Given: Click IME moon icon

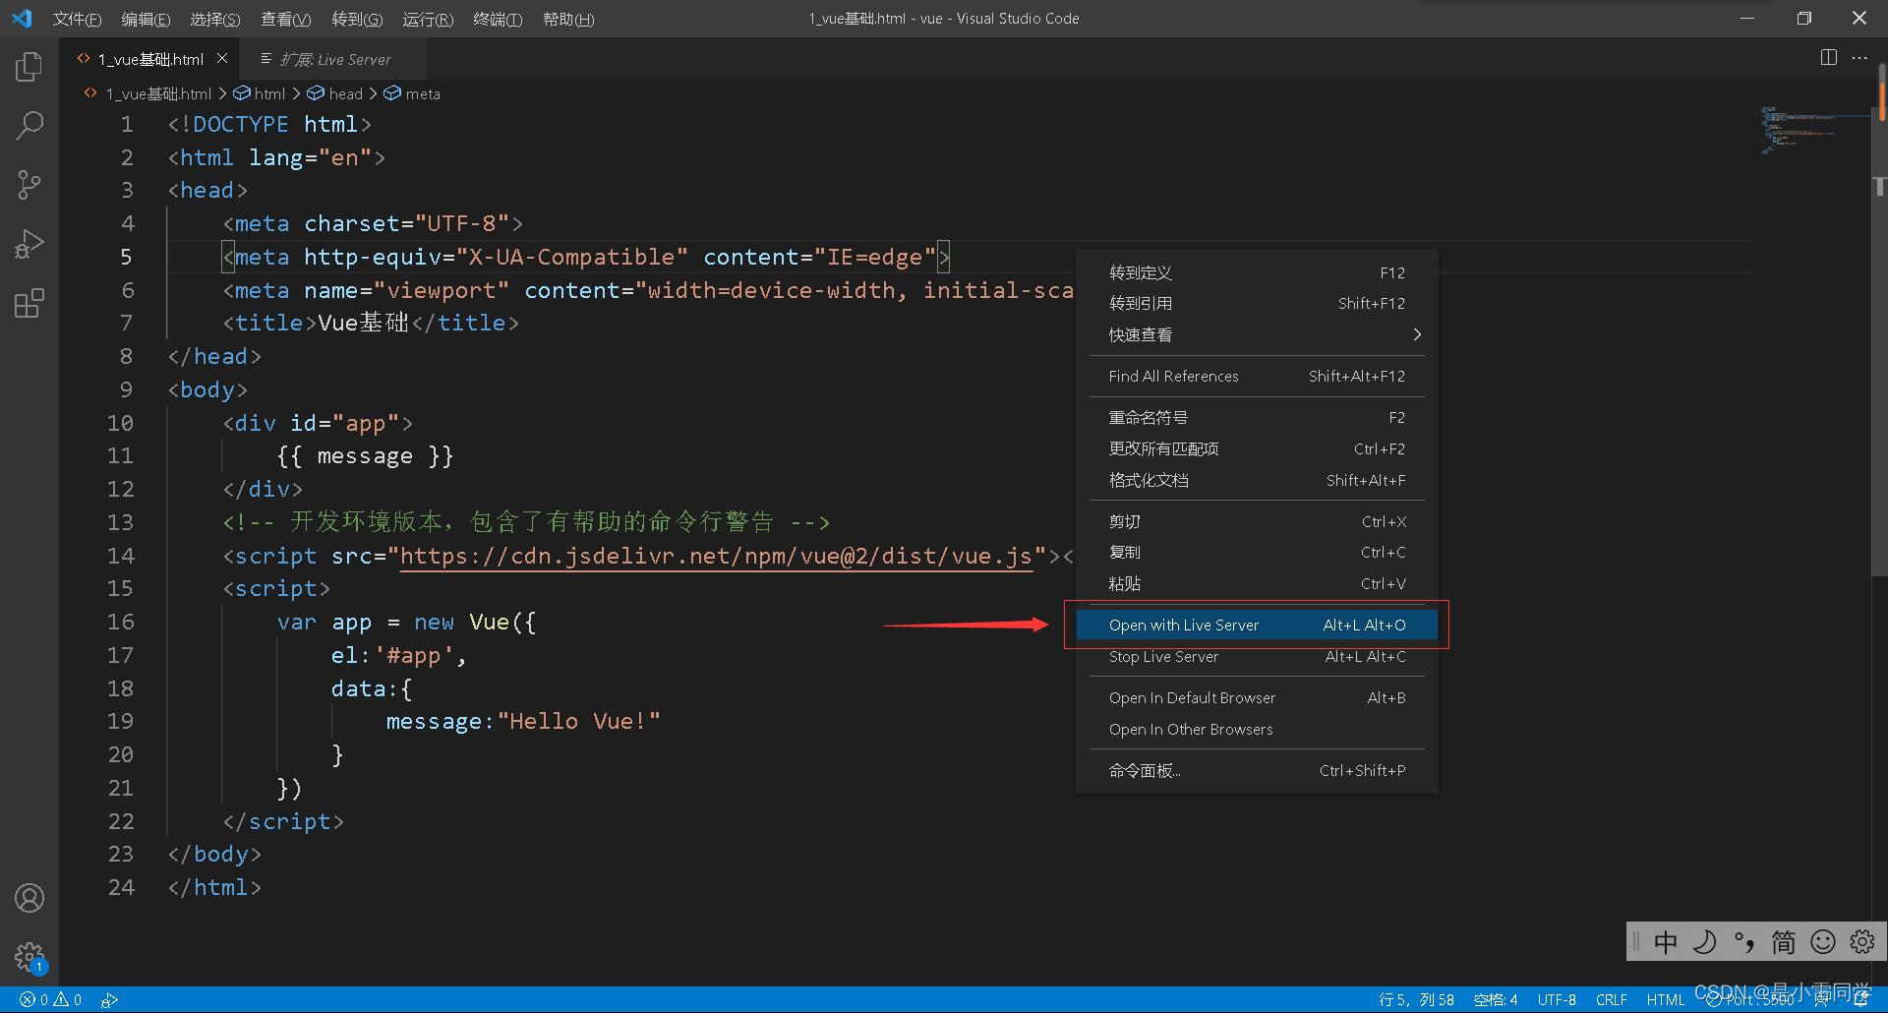Looking at the screenshot, I should click(x=1705, y=942).
